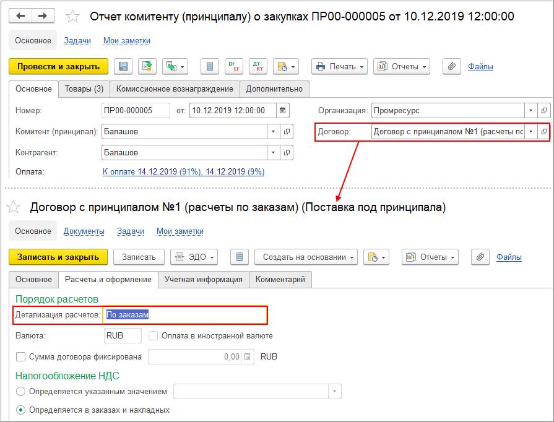Click the save diskette icon in top toolbar
The image size is (554, 422).
click(x=123, y=66)
